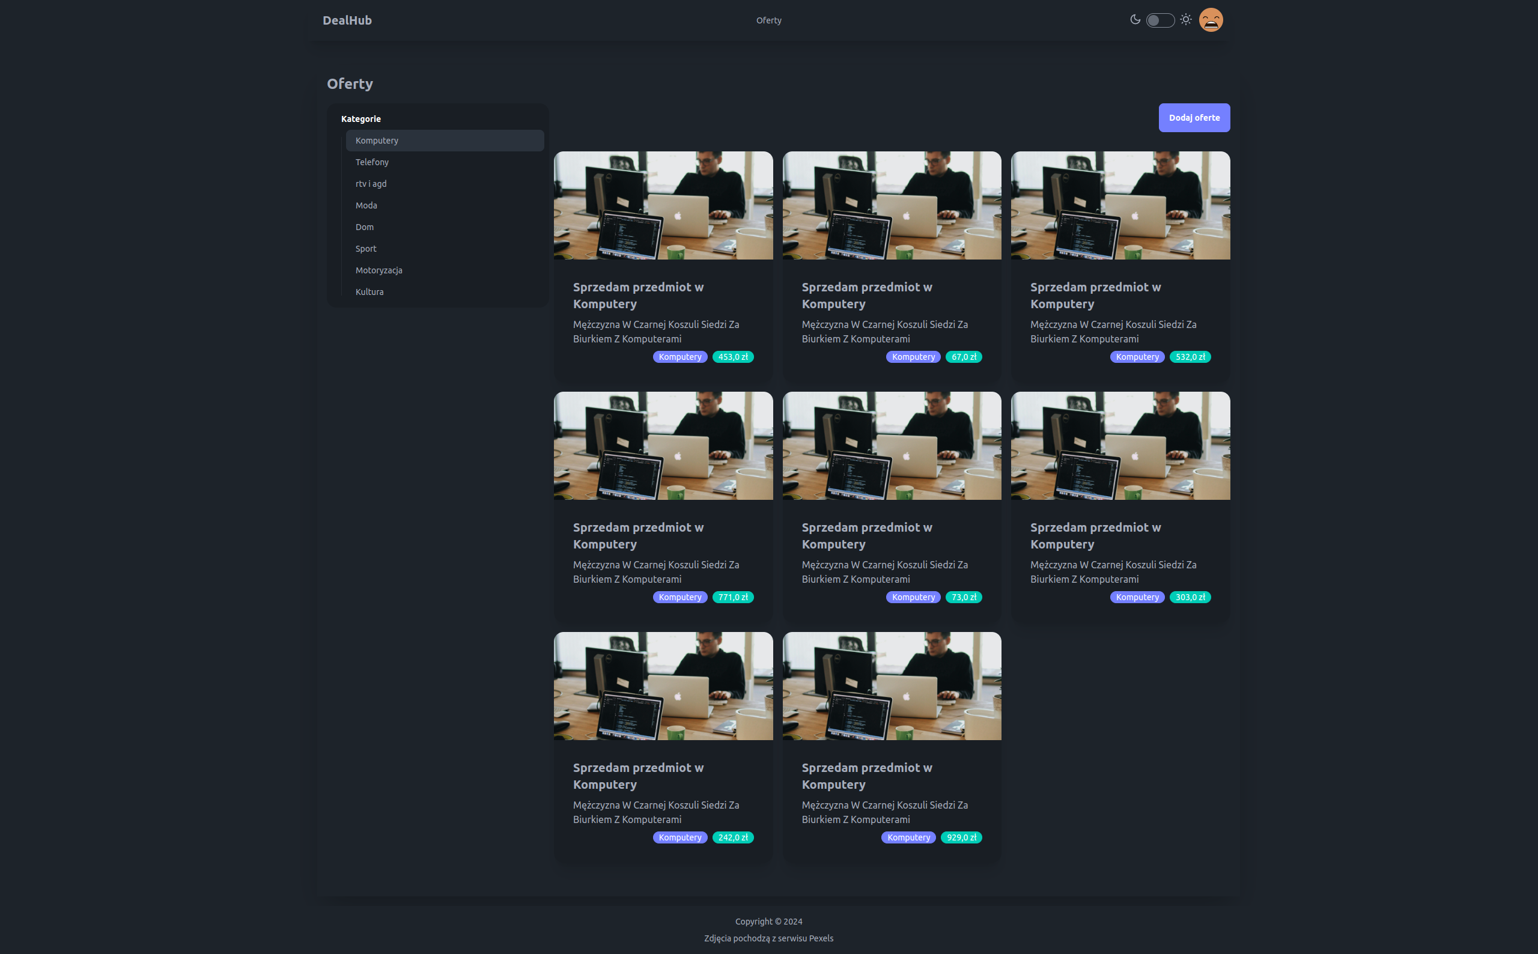Toggle the theme switch
The image size is (1538, 954).
tap(1160, 20)
